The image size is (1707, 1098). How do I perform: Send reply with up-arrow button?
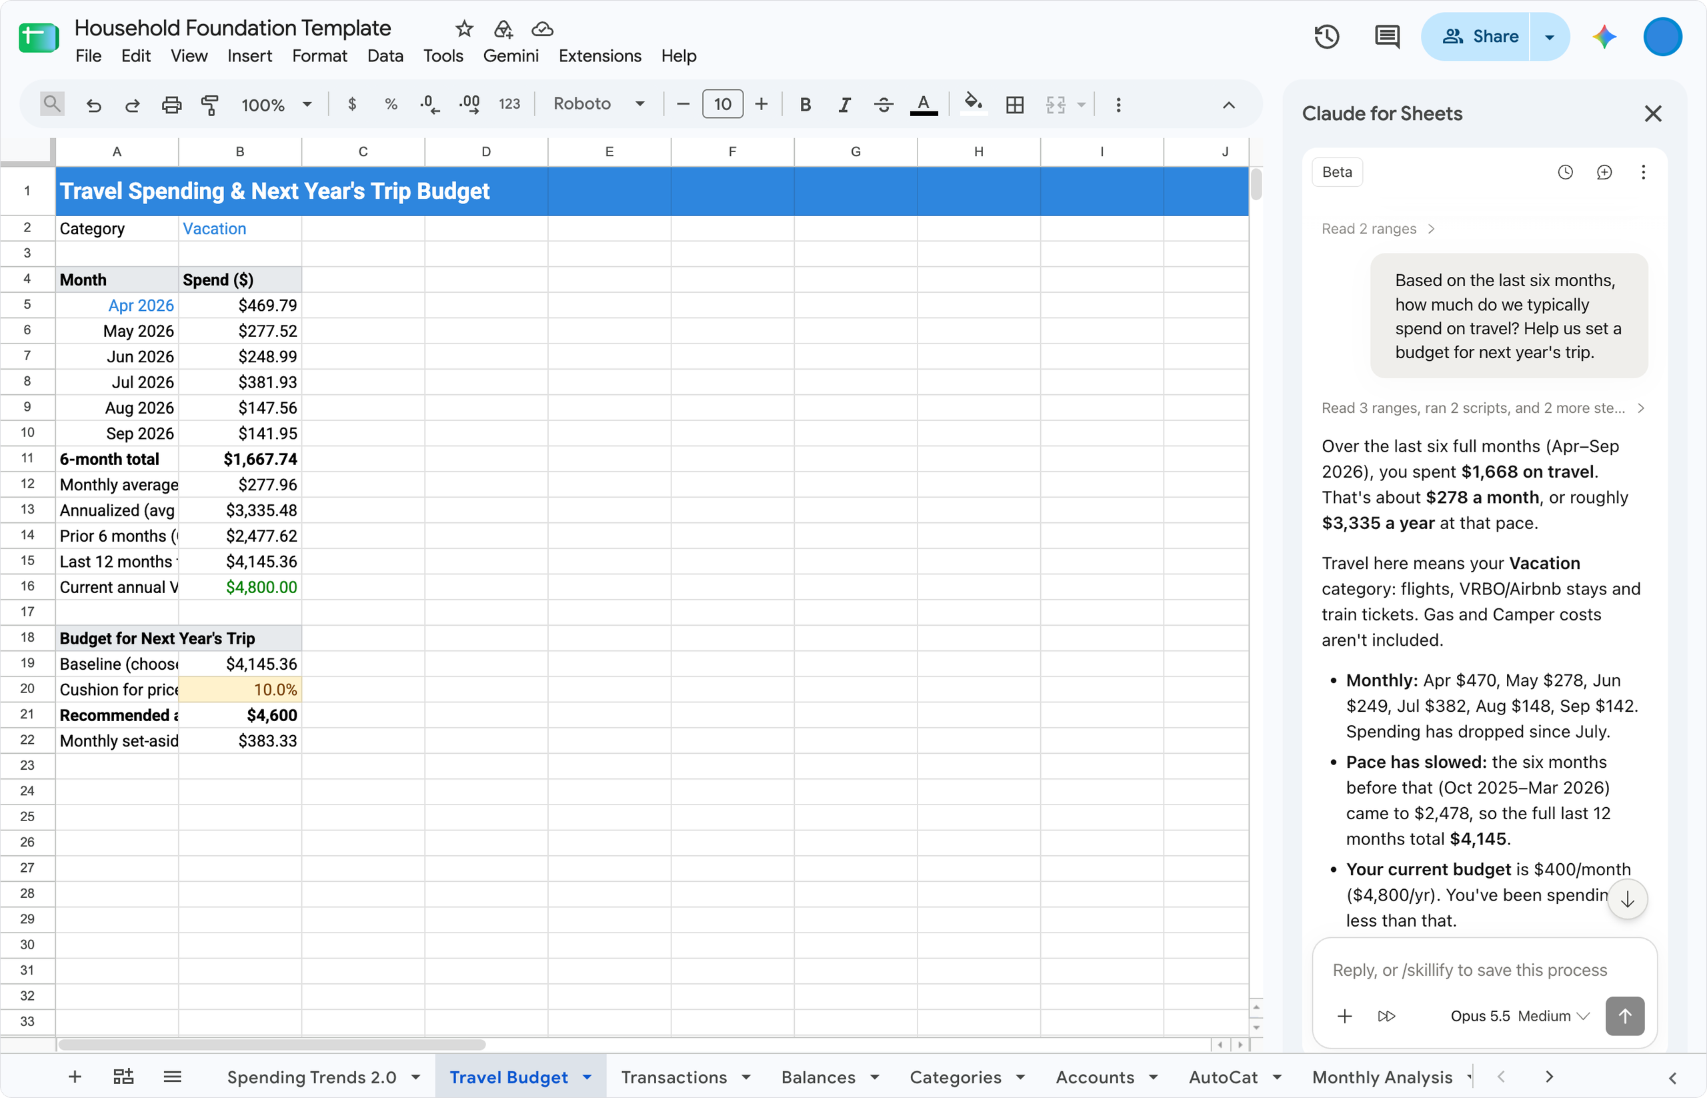1625,1015
